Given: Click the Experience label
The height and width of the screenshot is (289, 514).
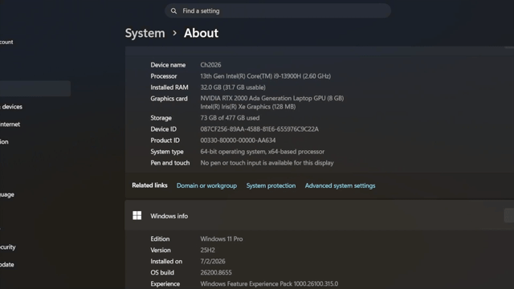Looking at the screenshot, I should (165, 283).
